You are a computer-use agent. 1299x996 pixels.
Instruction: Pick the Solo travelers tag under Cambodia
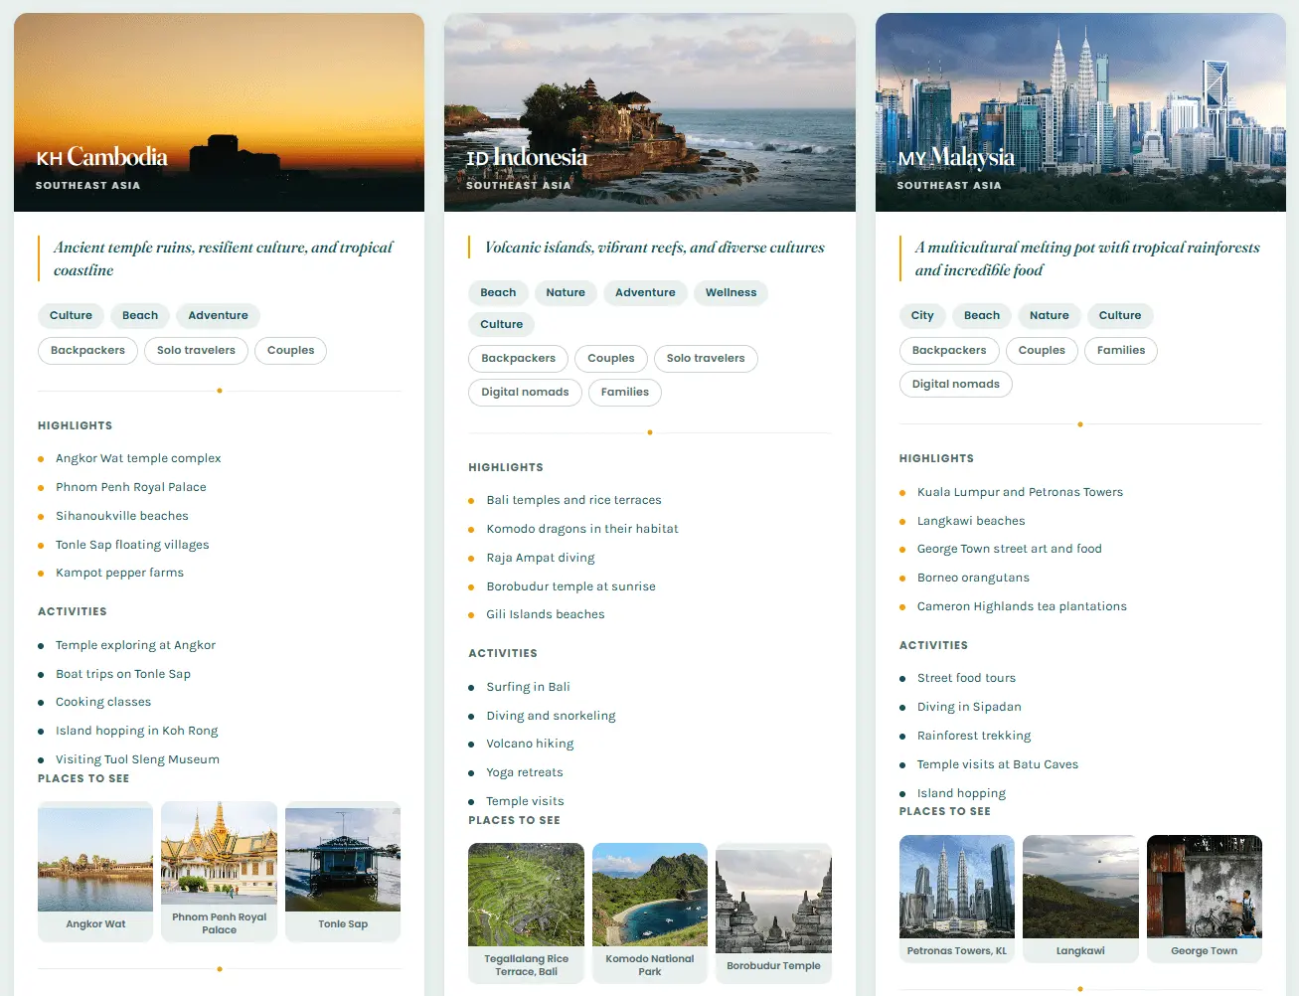[x=196, y=350]
